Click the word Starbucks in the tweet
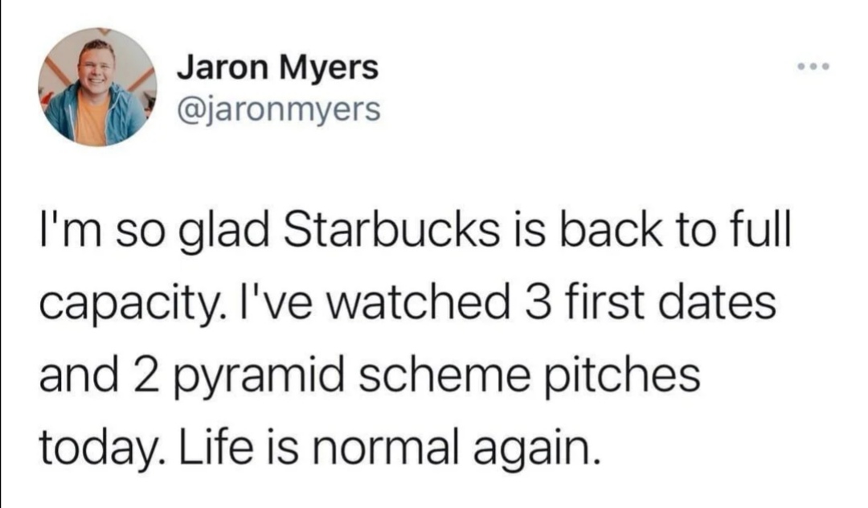Viewport: 868px width, 508px height. click(392, 231)
